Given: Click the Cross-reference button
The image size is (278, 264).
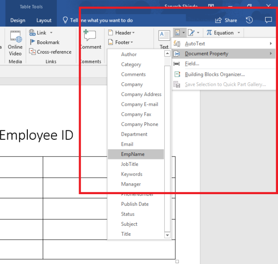Looking at the screenshot, I should pos(50,52).
